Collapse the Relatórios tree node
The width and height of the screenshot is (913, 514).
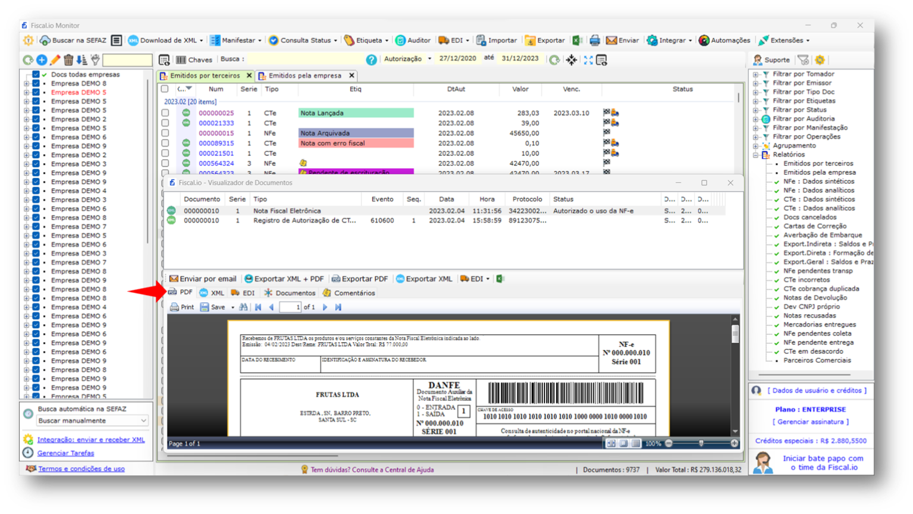click(x=755, y=154)
